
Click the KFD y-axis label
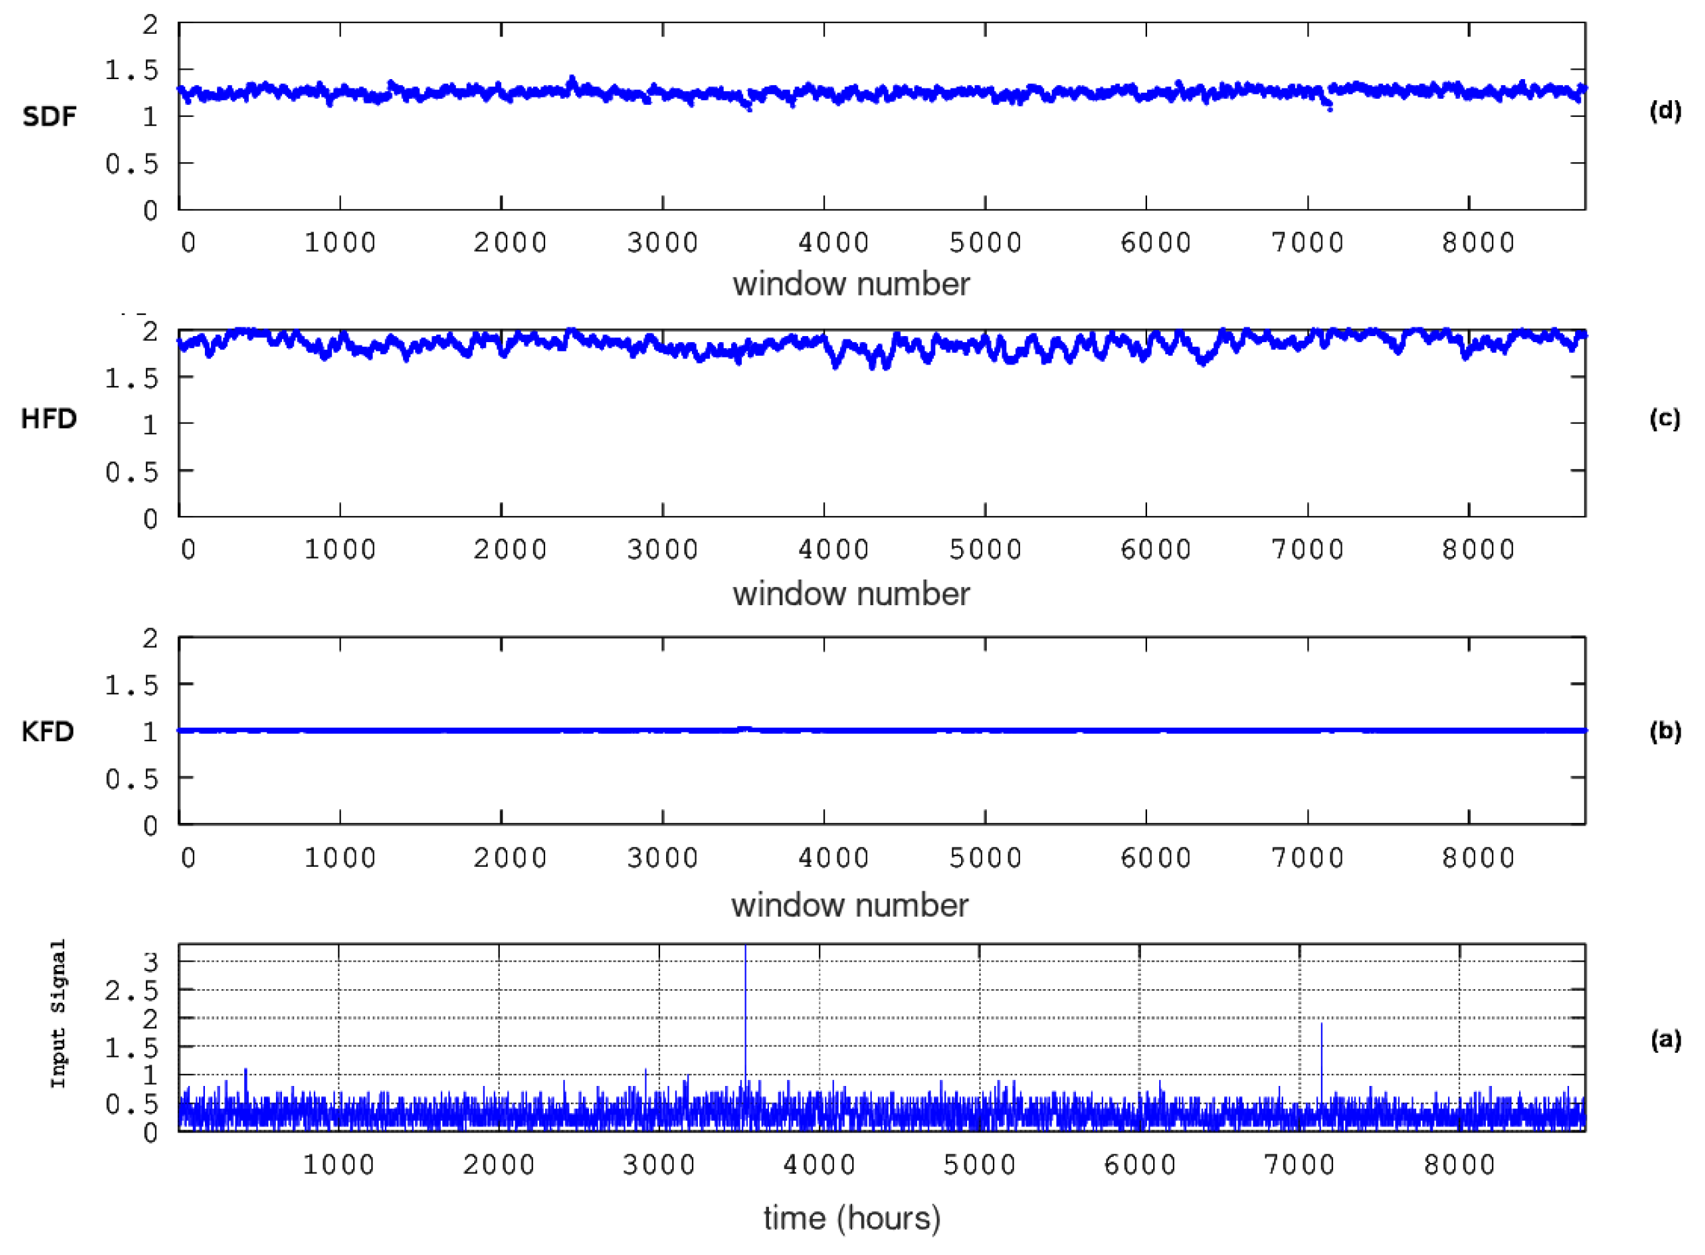48,731
